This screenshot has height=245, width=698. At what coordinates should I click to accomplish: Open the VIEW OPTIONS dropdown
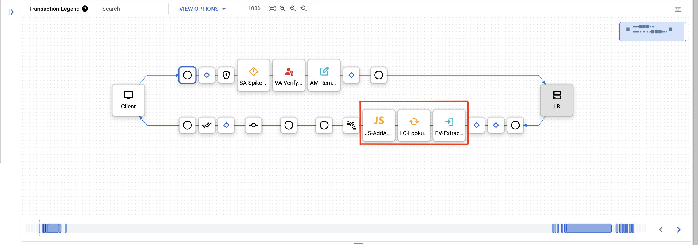(202, 9)
